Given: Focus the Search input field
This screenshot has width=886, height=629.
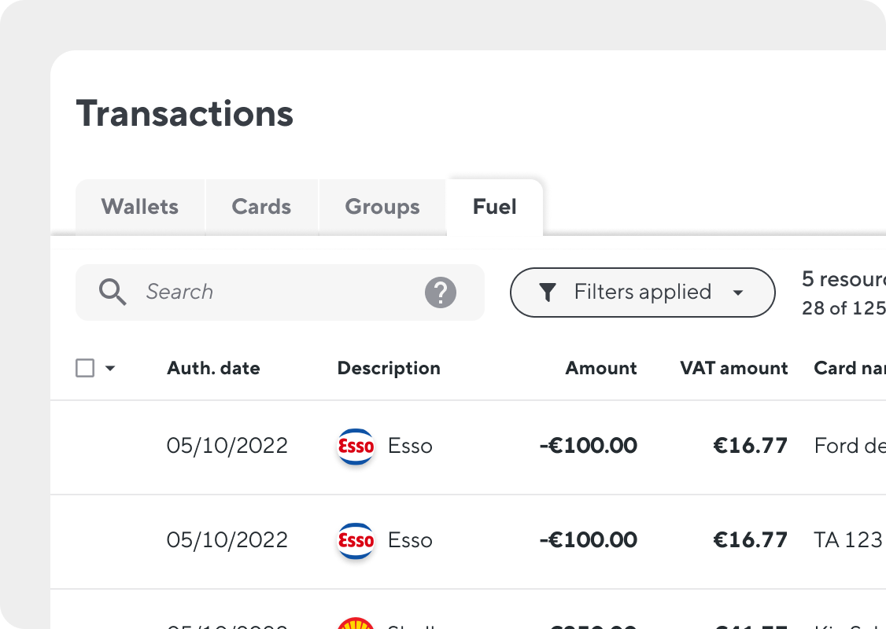Looking at the screenshot, I should point(279,292).
